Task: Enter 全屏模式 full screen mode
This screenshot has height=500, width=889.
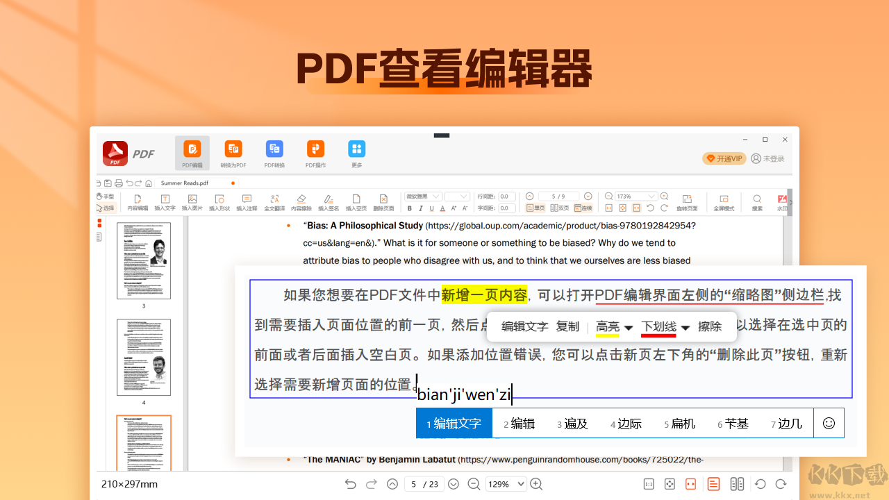Action: [x=724, y=202]
